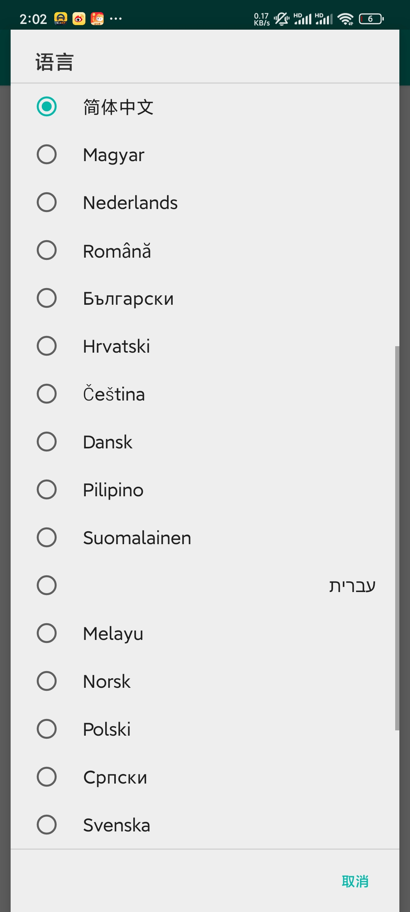Pick Polski as the language
Screen dimensions: 410x912
click(205, 729)
